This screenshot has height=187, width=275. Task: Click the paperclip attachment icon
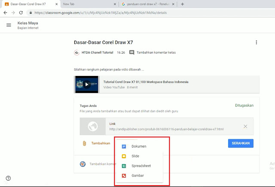pyautogui.click(x=84, y=143)
